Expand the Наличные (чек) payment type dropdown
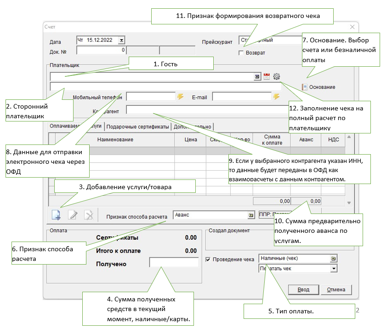This screenshot has width=381, height=329. pyautogui.click(x=334, y=259)
